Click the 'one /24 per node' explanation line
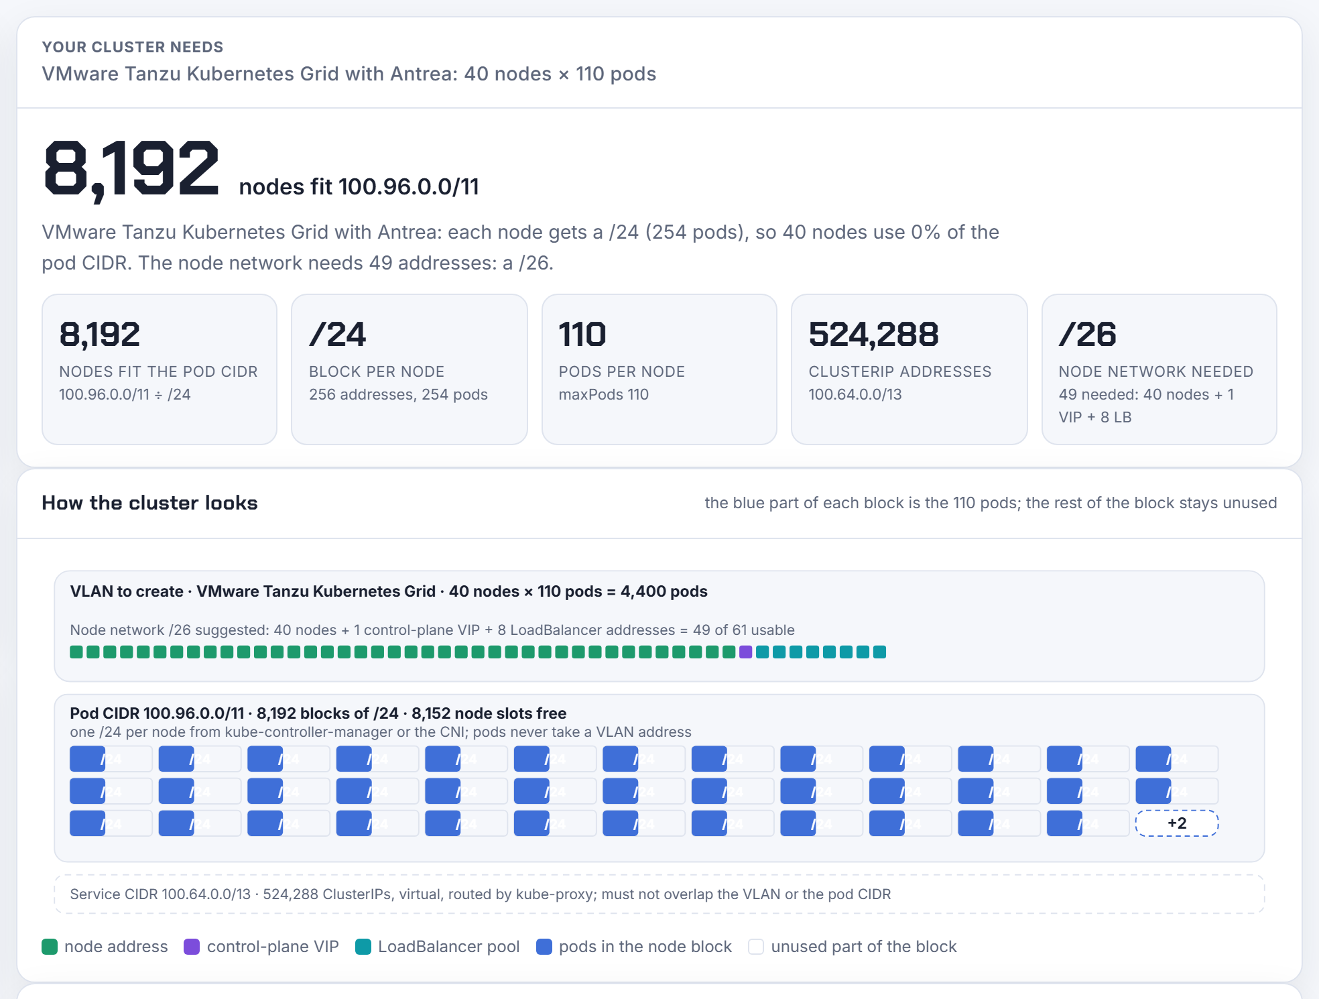This screenshot has width=1319, height=999. click(x=381, y=732)
